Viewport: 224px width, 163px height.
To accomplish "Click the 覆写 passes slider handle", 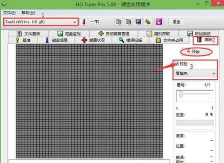I will [181, 95].
